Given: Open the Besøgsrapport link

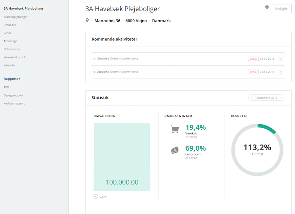Looking at the screenshot, I should point(13,95).
